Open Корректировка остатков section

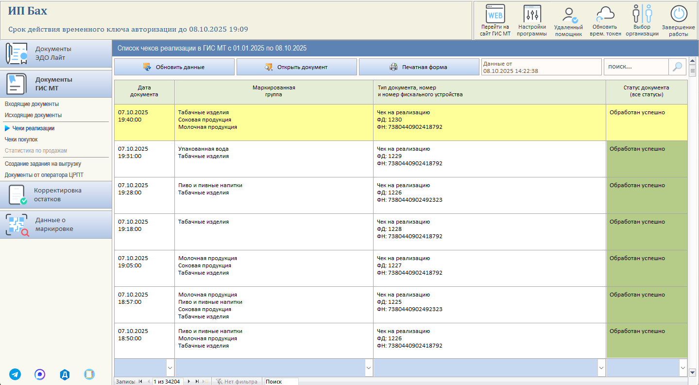click(56, 195)
